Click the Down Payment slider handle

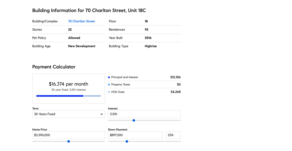127,142
